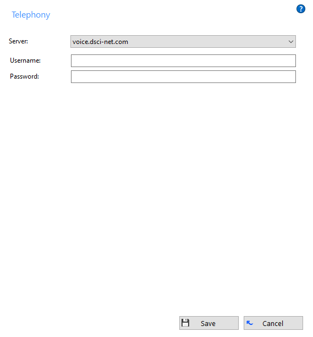Open the voice.dsci-net.com server combo box

click(x=183, y=42)
